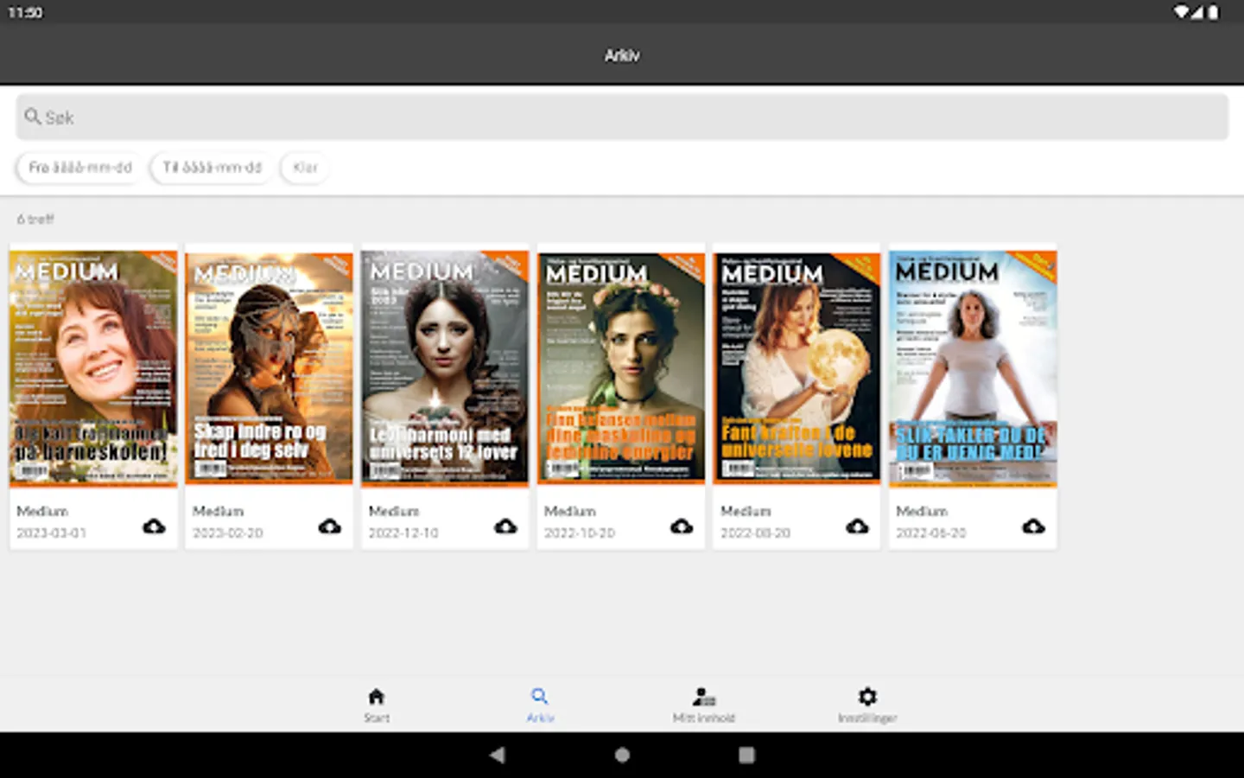Click the date text 2022-06-20
This screenshot has width=1244, height=778.
click(x=931, y=533)
